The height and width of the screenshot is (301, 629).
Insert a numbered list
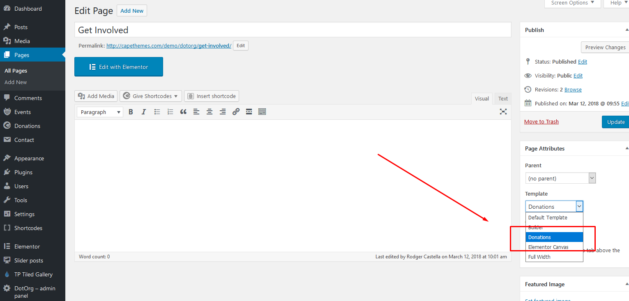click(x=170, y=112)
